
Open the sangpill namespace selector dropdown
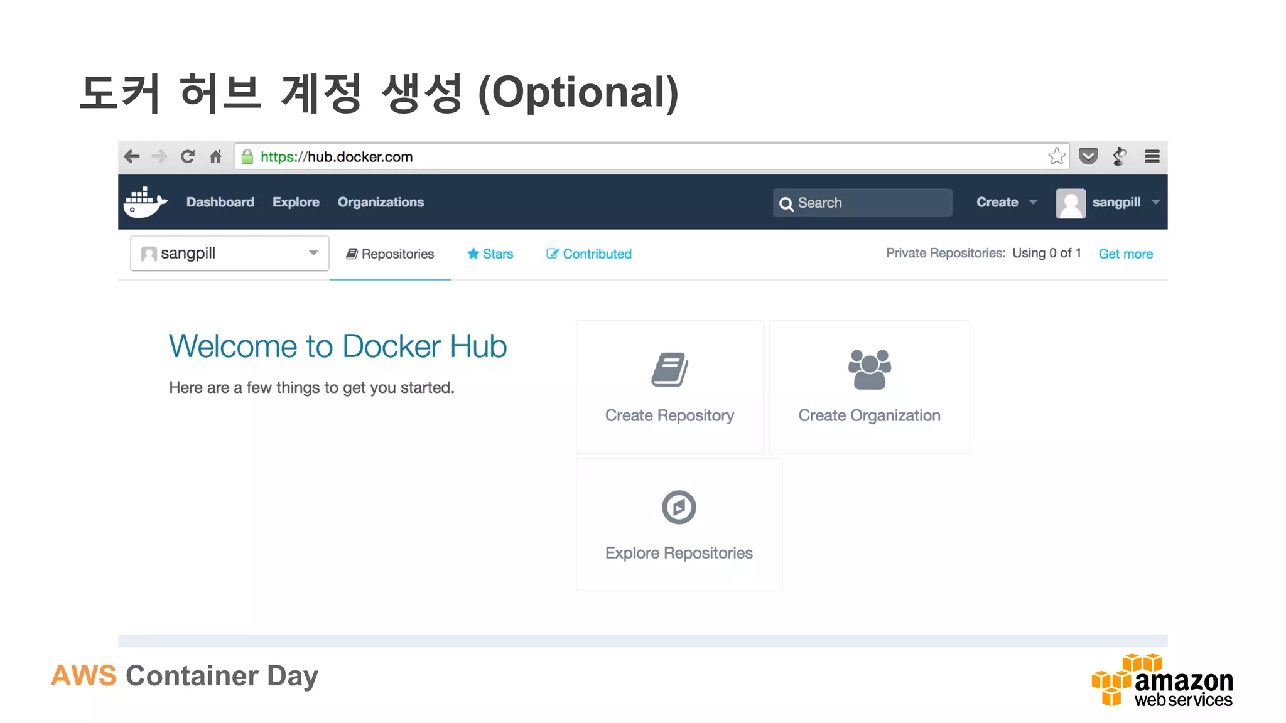(230, 254)
